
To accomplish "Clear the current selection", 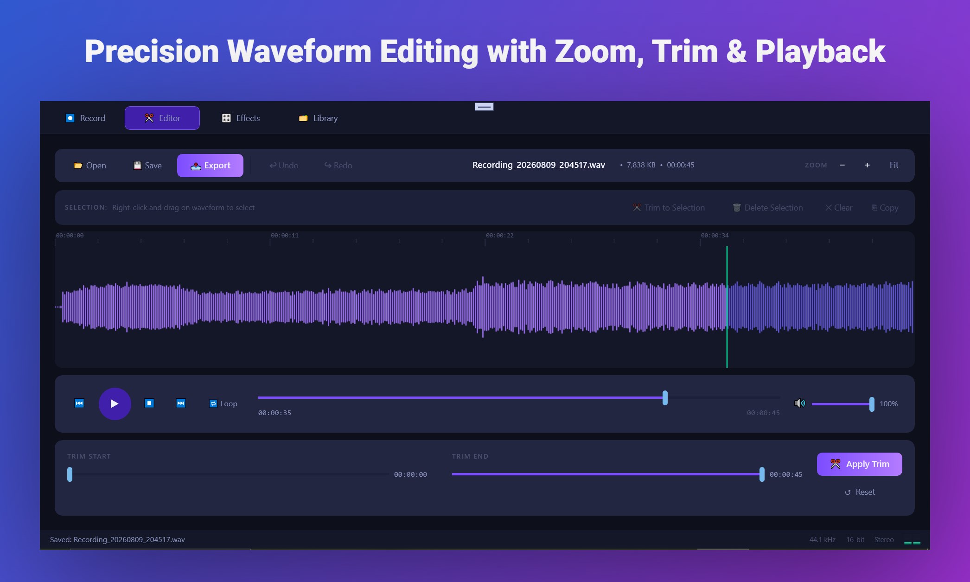I will click(838, 208).
